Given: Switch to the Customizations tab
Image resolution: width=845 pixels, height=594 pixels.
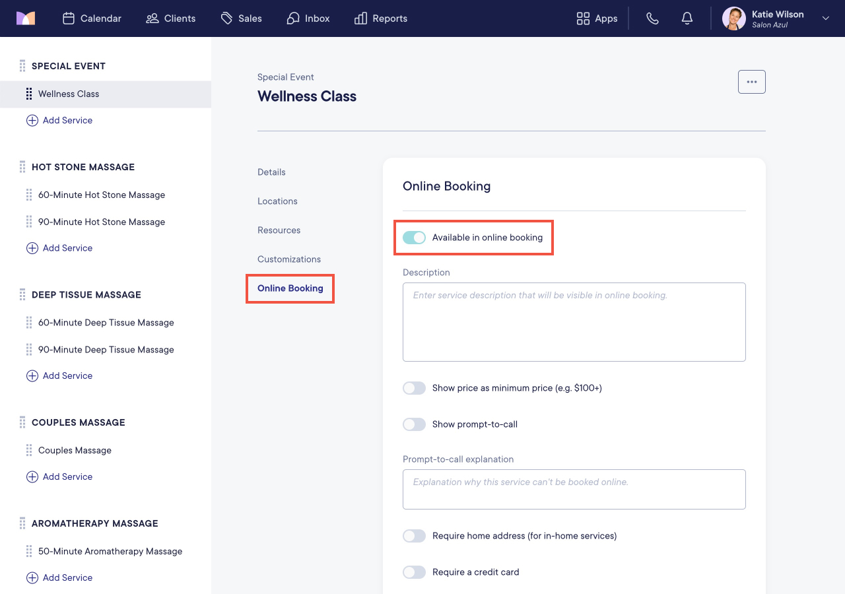Looking at the screenshot, I should pyautogui.click(x=289, y=259).
